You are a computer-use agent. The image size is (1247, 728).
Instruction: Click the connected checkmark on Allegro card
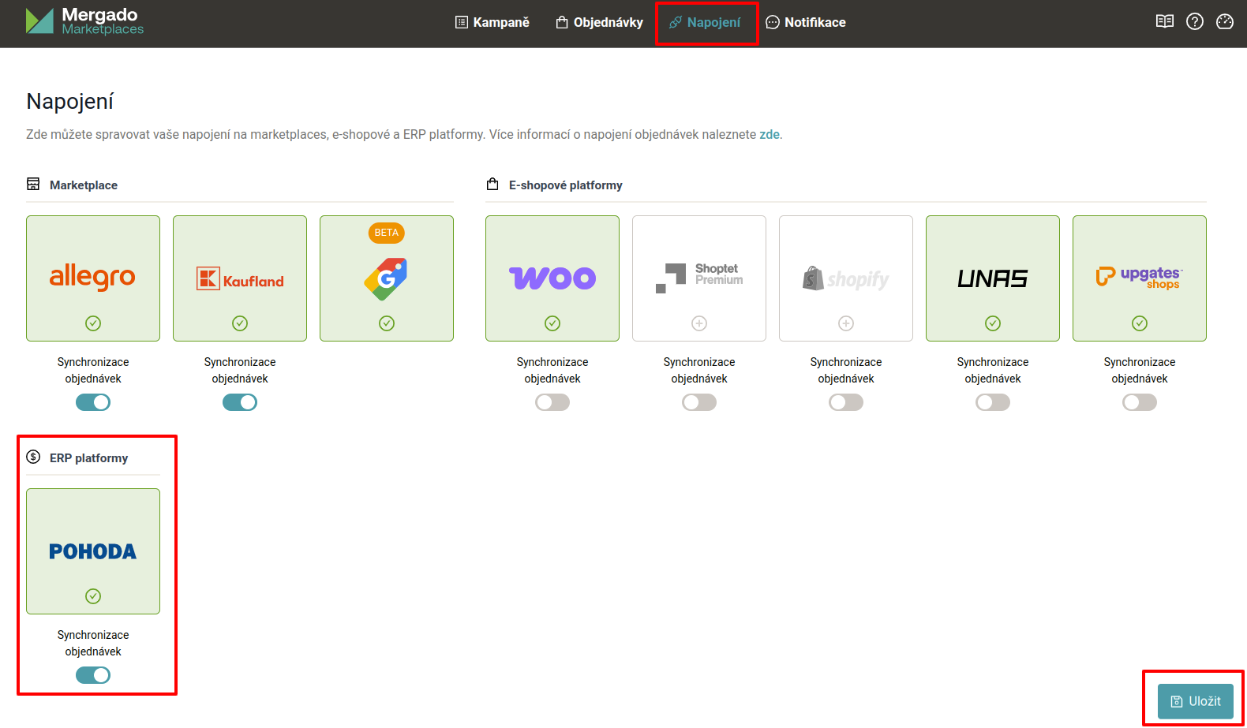coord(93,323)
